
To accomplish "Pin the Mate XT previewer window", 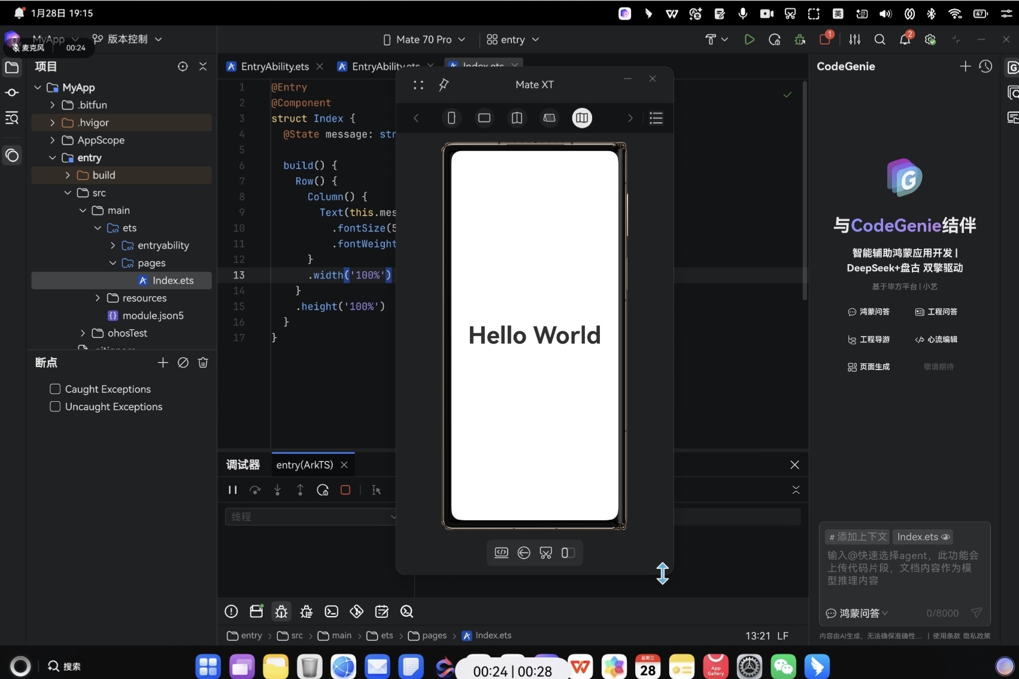I will tap(444, 85).
